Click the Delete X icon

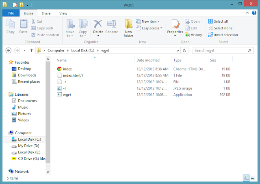pyautogui.click(x=98, y=24)
